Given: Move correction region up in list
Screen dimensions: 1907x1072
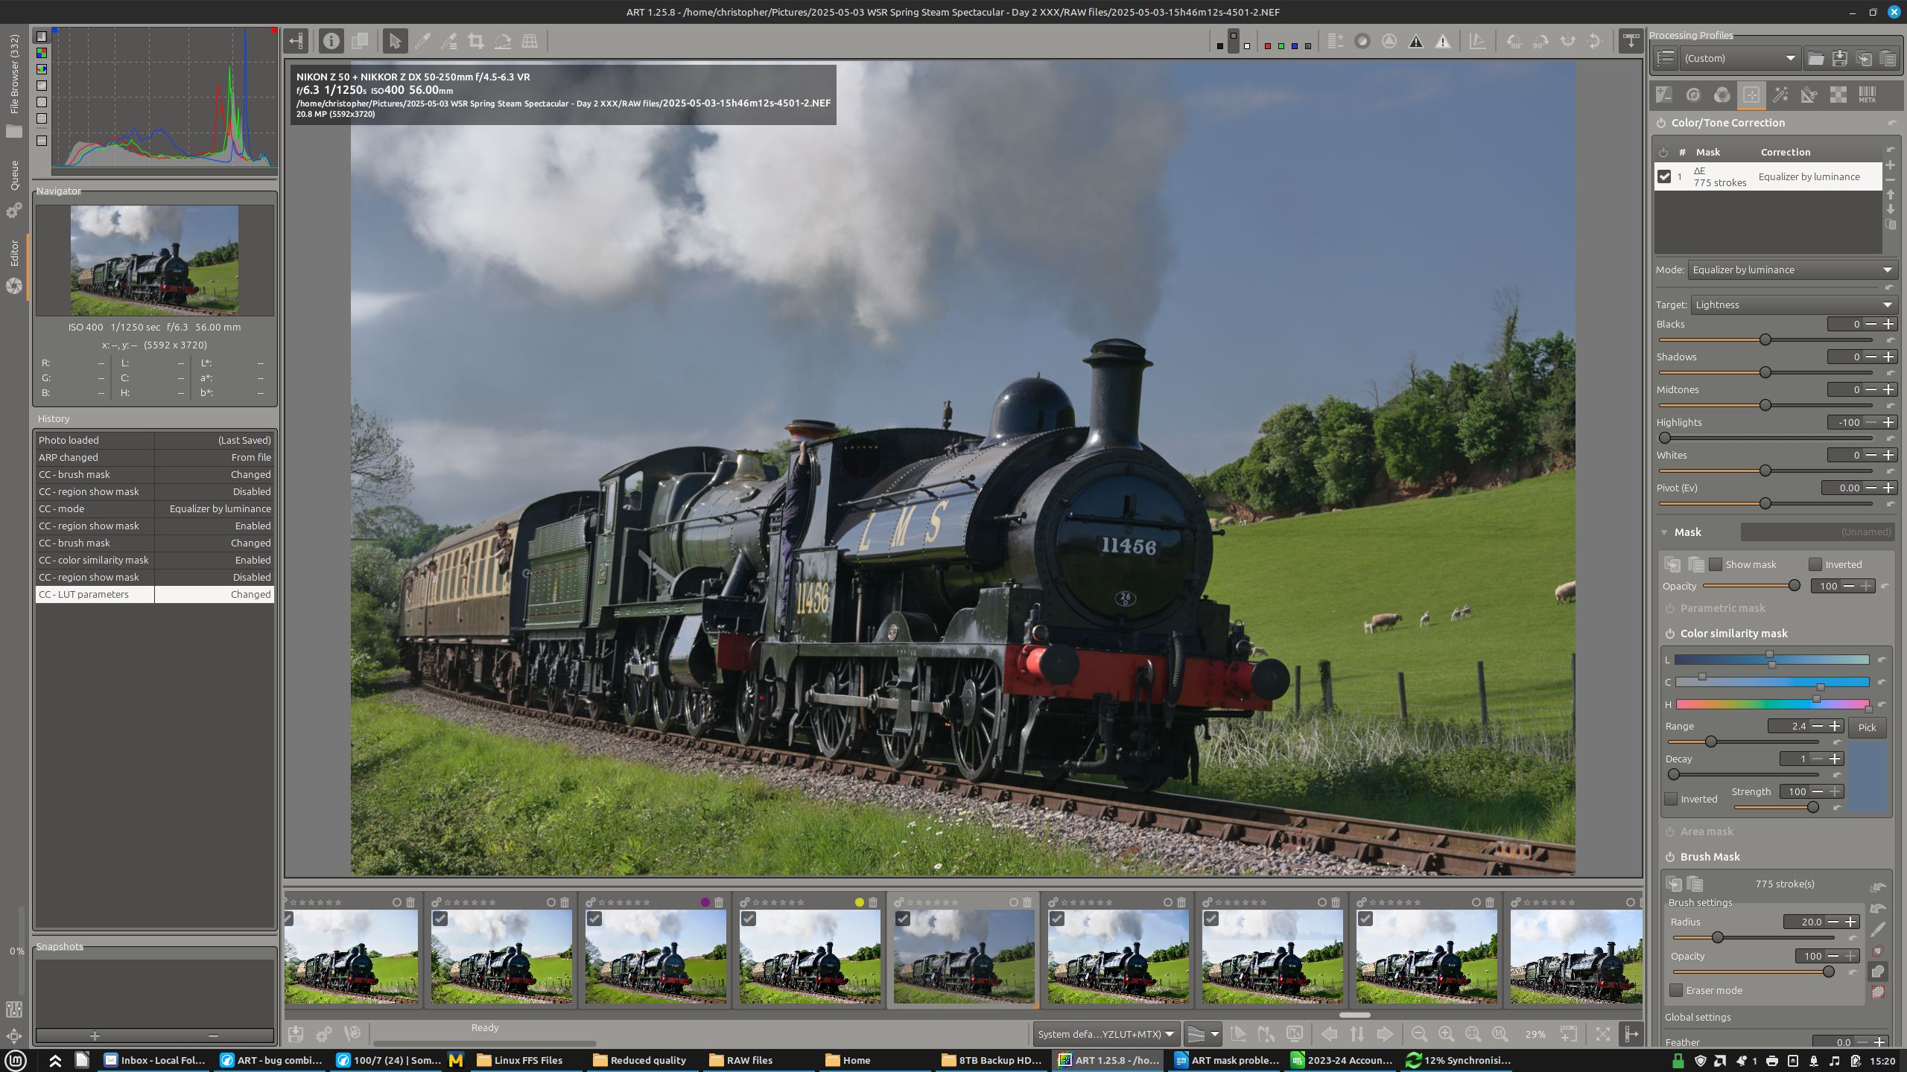Looking at the screenshot, I should (1891, 195).
